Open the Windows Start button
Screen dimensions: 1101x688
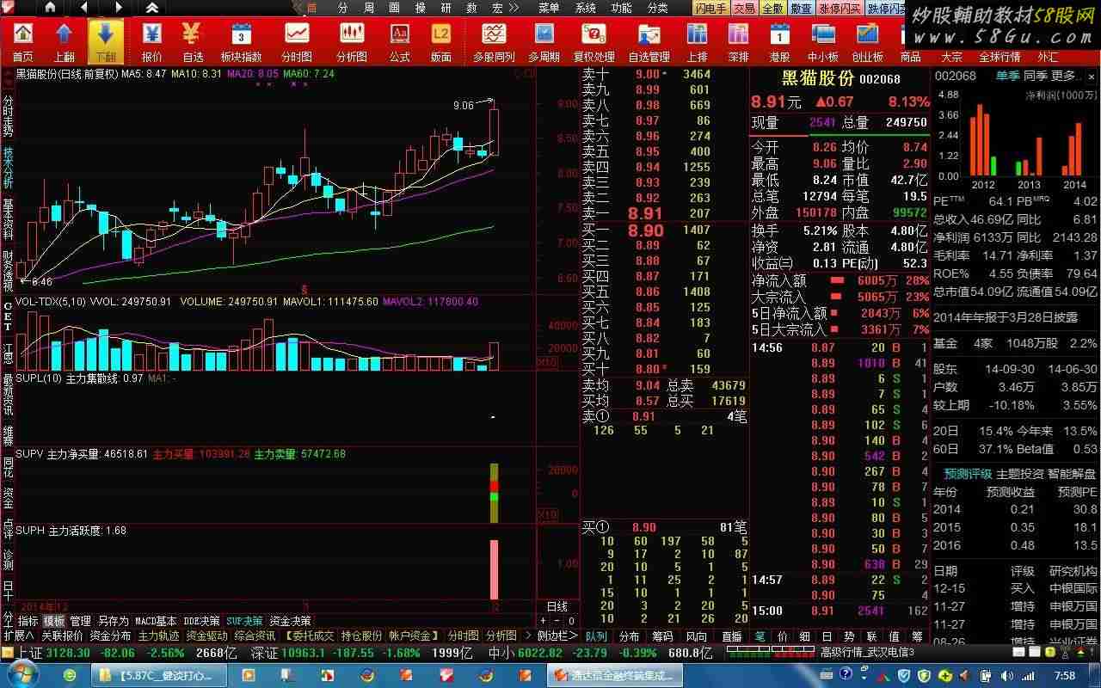click(x=22, y=675)
